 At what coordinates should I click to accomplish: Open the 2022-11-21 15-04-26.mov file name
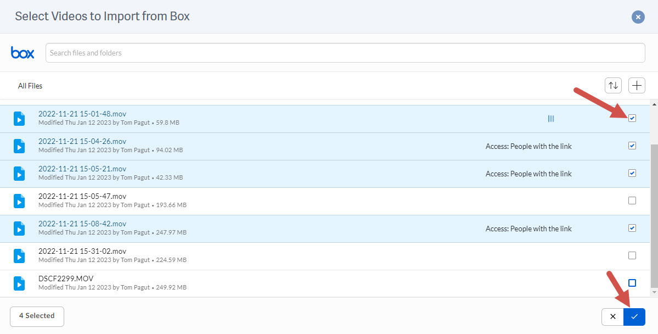pyautogui.click(x=82, y=141)
